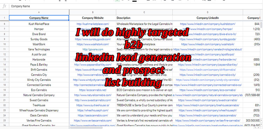Click the vertical scrollbar thumb on right

click(x=262, y=24)
